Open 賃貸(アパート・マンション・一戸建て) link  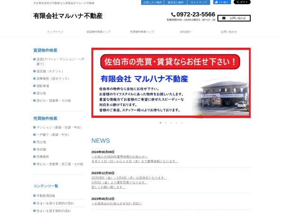[x=60, y=62]
